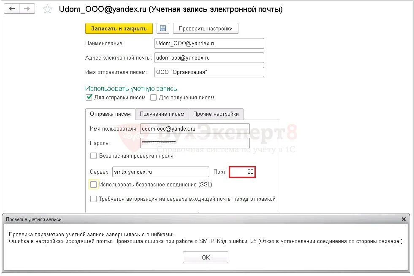
Task: Click the Пароль field
Action: click(x=195, y=143)
